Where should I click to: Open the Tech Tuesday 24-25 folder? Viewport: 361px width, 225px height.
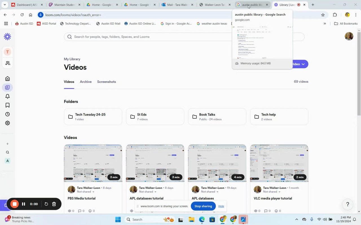93,116
